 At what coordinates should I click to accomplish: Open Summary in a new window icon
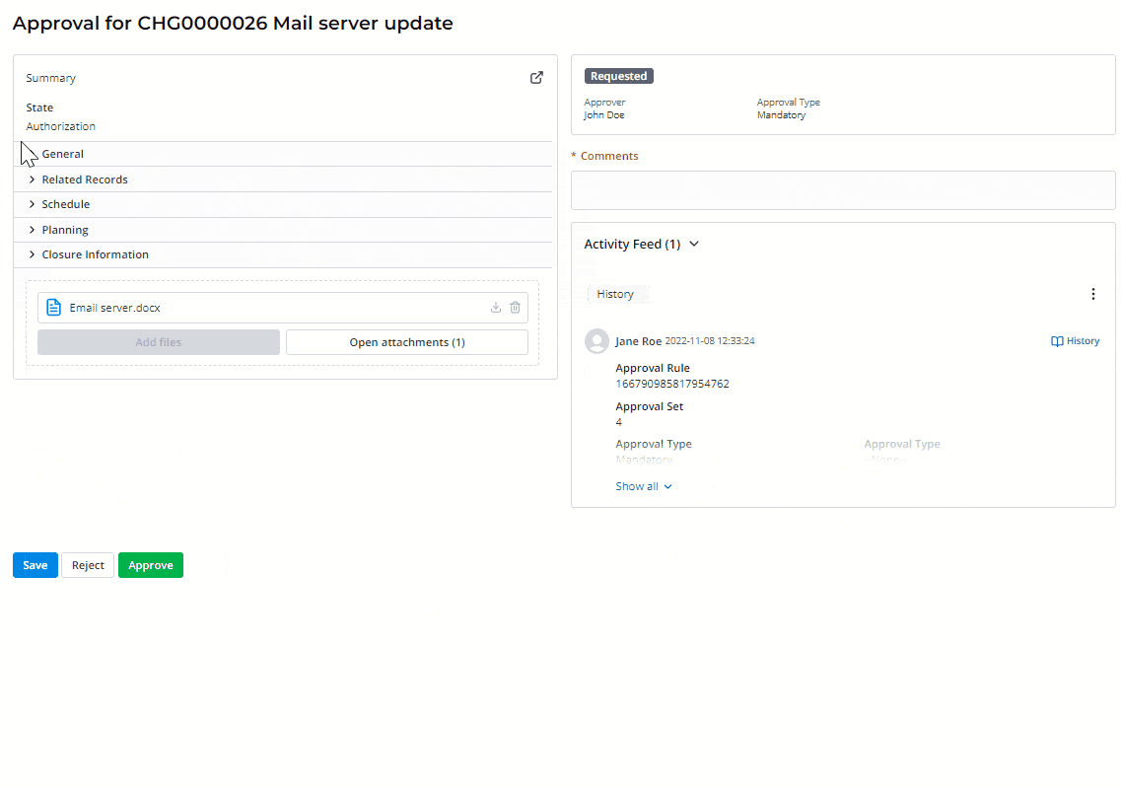[536, 78]
